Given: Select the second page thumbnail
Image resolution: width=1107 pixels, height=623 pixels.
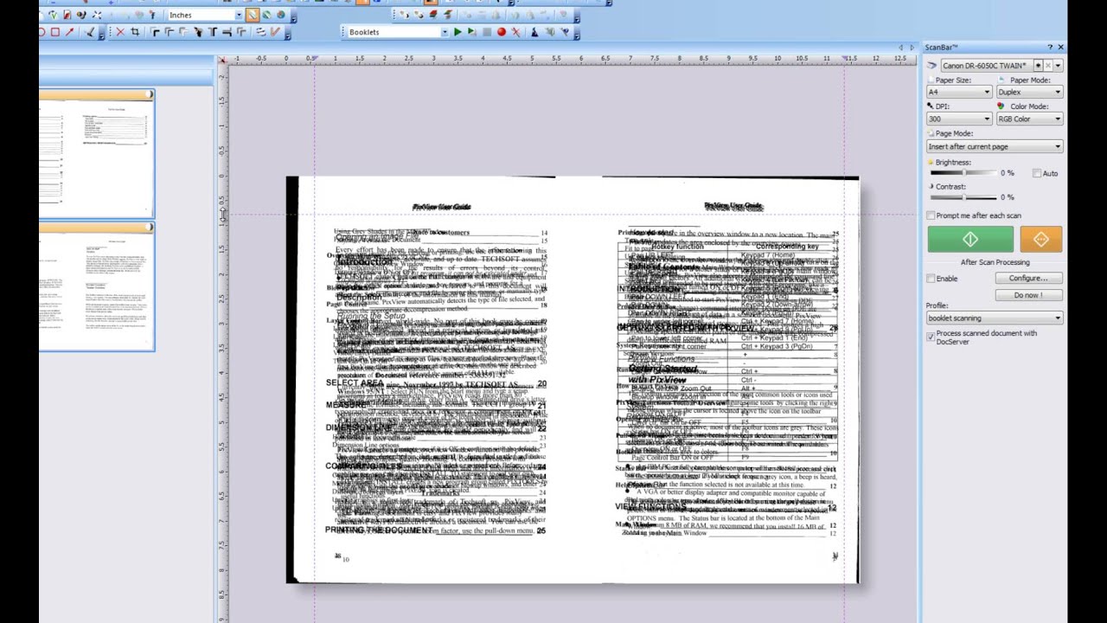Looking at the screenshot, I should pos(96,286).
